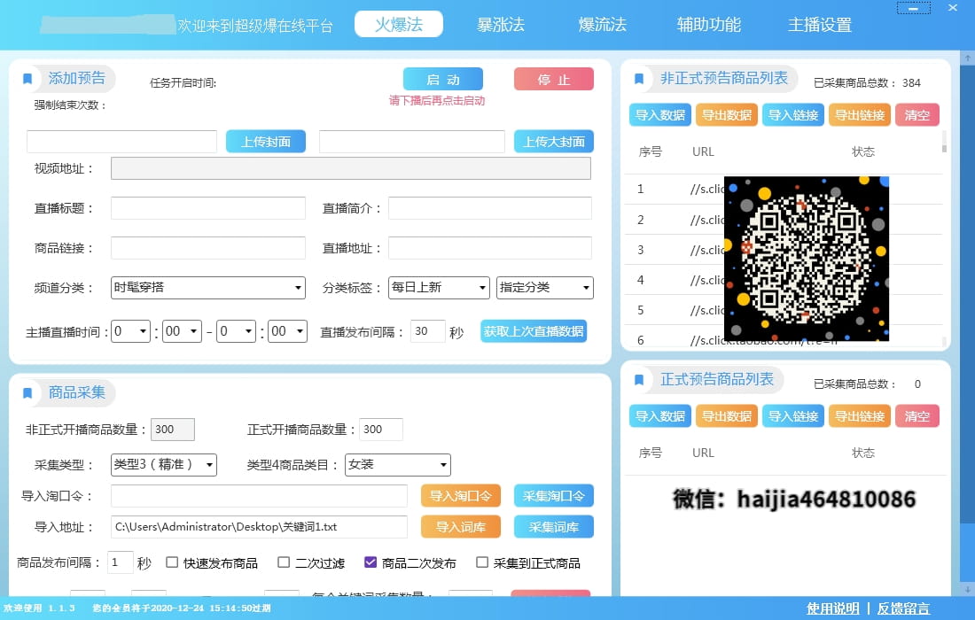
Task: Open the end minute dropdown for 主播直播时间
Action: [287, 331]
